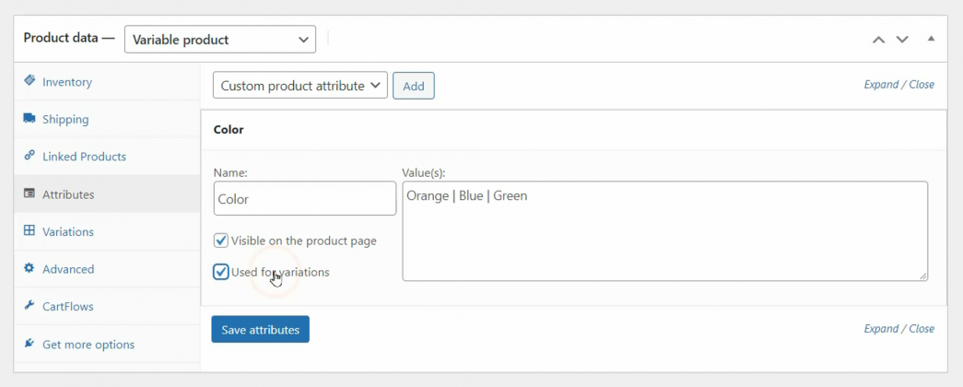Image resolution: width=963 pixels, height=387 pixels.
Task: Click the Inventory tag icon
Action: point(29,81)
